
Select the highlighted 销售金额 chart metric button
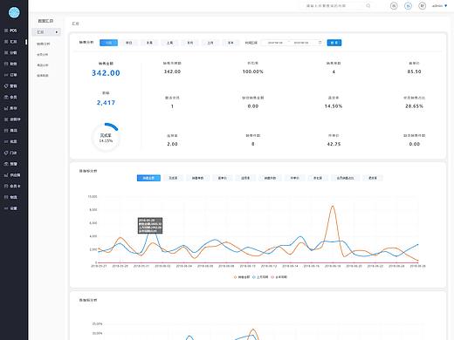pos(148,178)
